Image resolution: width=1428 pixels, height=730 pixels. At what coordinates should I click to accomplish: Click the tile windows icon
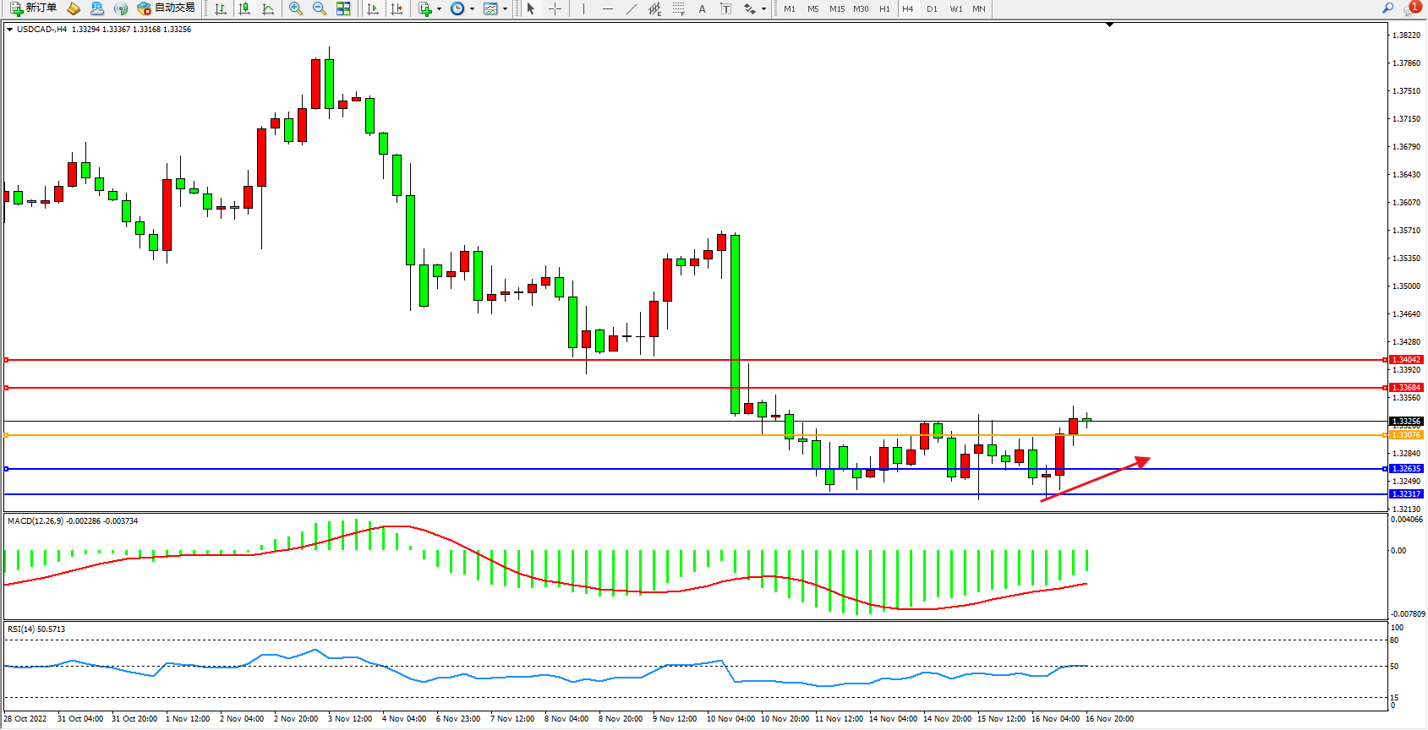click(343, 8)
